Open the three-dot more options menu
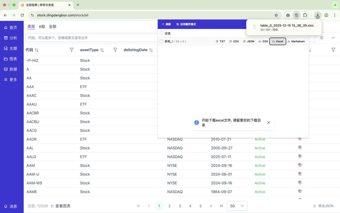 333,38
